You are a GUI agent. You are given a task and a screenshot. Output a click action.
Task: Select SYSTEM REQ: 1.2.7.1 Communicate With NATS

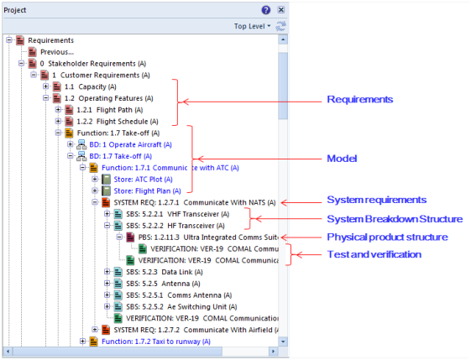[195, 203]
